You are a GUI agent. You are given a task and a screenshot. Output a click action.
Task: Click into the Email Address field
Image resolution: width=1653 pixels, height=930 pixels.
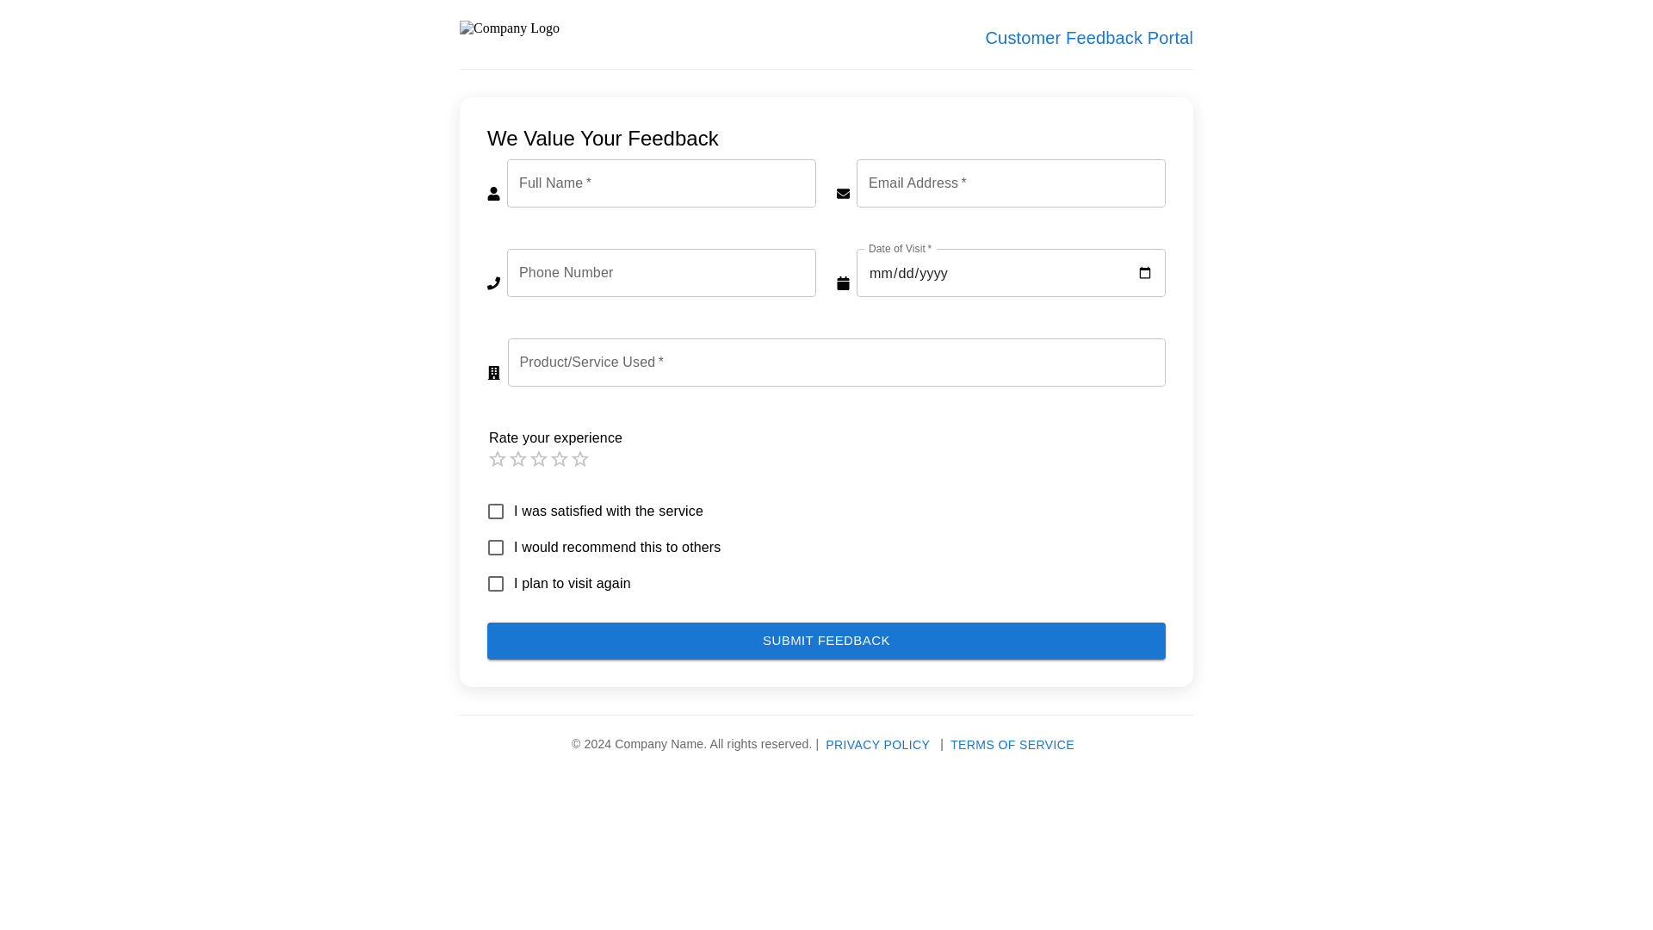(x=1011, y=183)
